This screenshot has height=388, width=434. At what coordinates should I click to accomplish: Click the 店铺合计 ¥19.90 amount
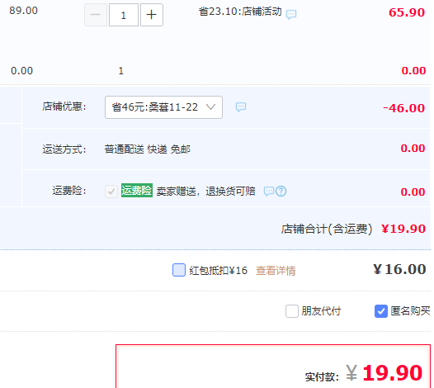(x=403, y=229)
